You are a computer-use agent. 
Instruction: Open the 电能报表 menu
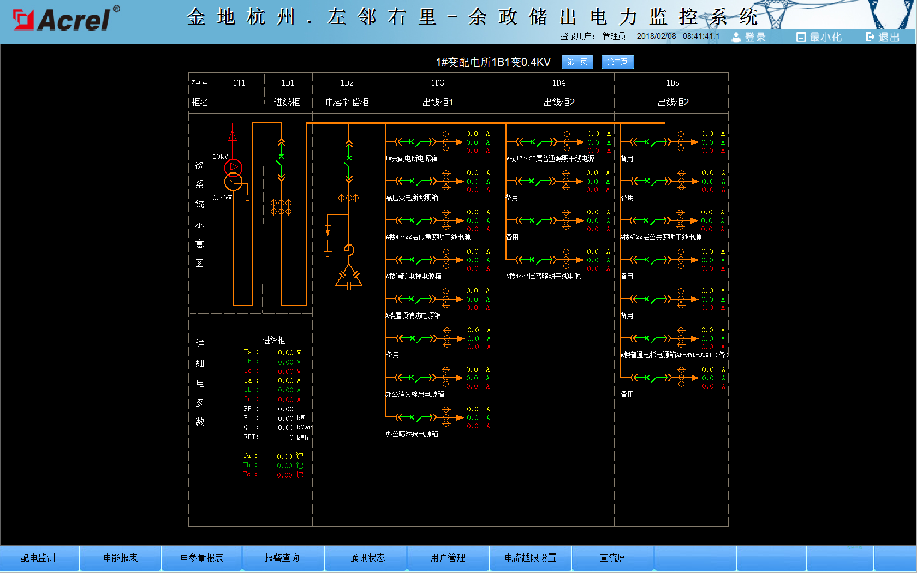tap(121, 558)
